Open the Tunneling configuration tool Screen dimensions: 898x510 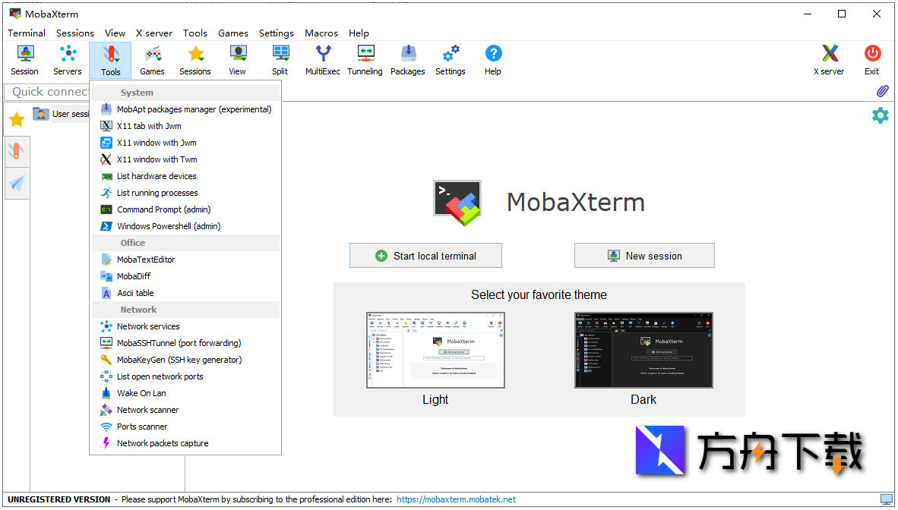click(x=365, y=60)
